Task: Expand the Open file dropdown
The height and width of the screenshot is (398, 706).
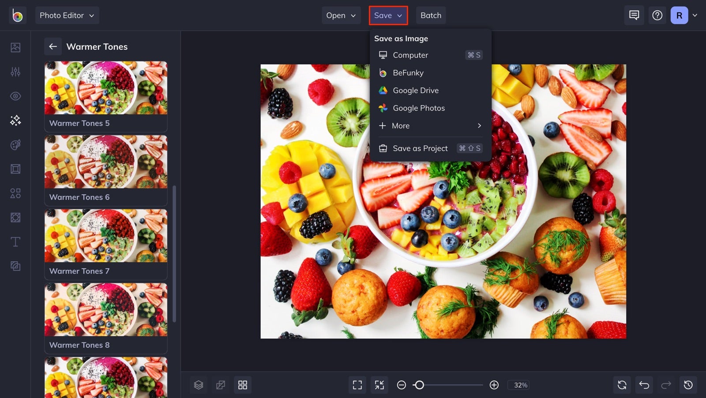Action: click(341, 15)
